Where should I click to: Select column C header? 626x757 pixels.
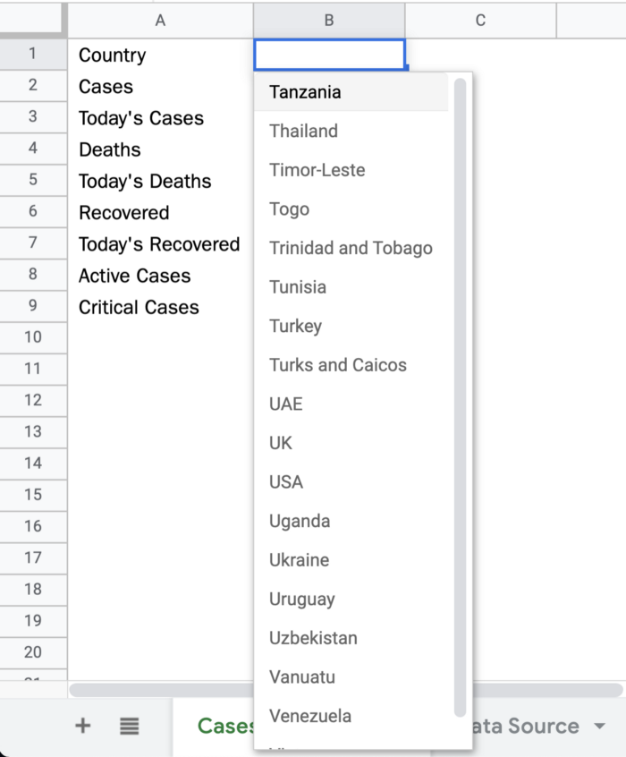click(480, 20)
